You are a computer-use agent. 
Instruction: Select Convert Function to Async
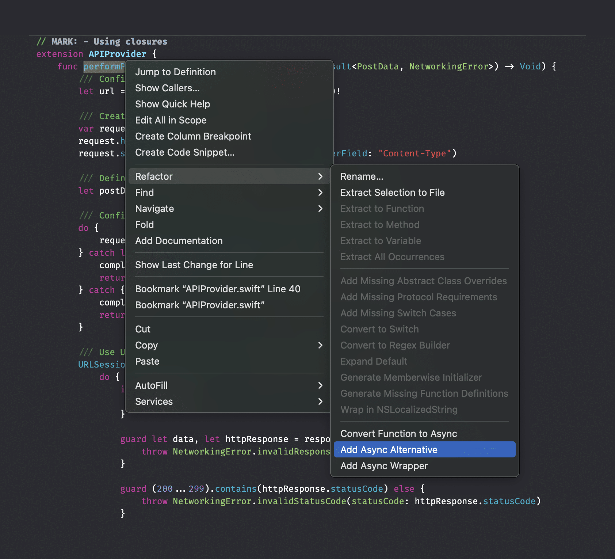click(398, 434)
